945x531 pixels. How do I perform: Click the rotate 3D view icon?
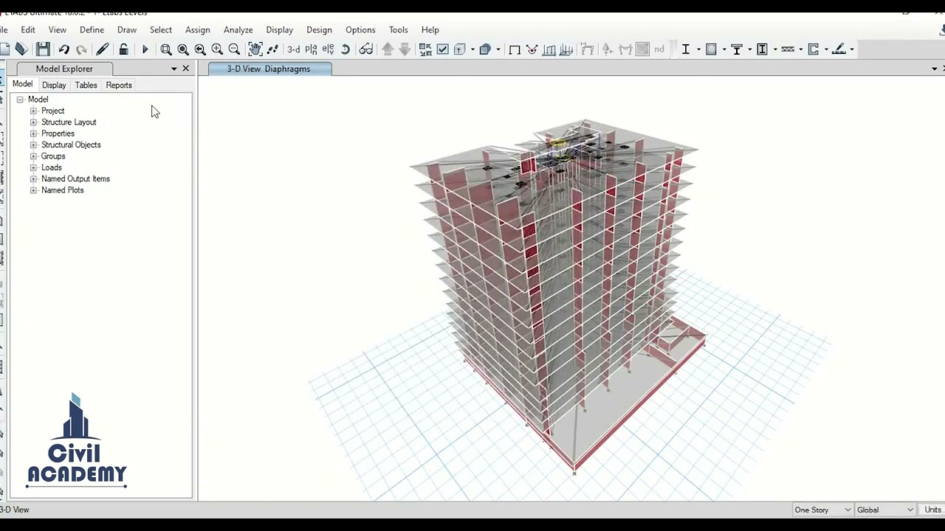[x=345, y=49]
